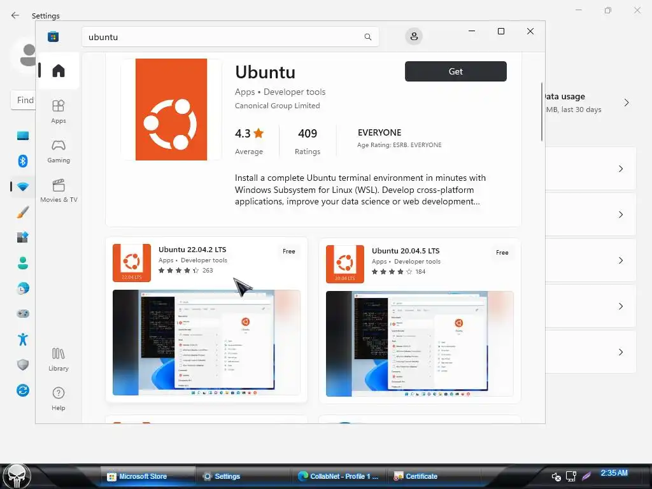This screenshot has width=652, height=489.
Task: Expand the second Settings row chevron below Data usage
Action: 621,215
